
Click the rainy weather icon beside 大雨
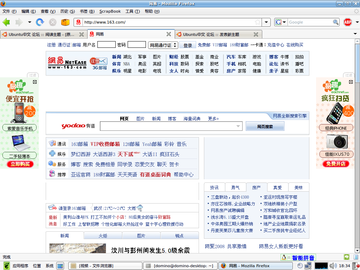(140, 208)
